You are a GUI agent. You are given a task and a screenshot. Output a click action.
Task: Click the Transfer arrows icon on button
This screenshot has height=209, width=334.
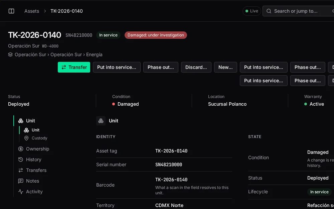pyautogui.click(x=64, y=68)
